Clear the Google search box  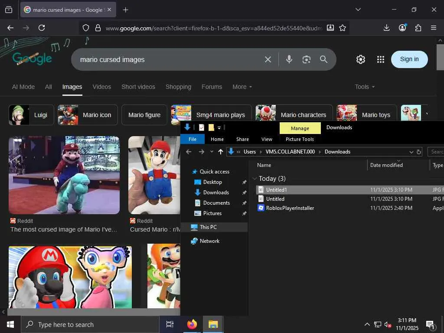click(x=268, y=59)
